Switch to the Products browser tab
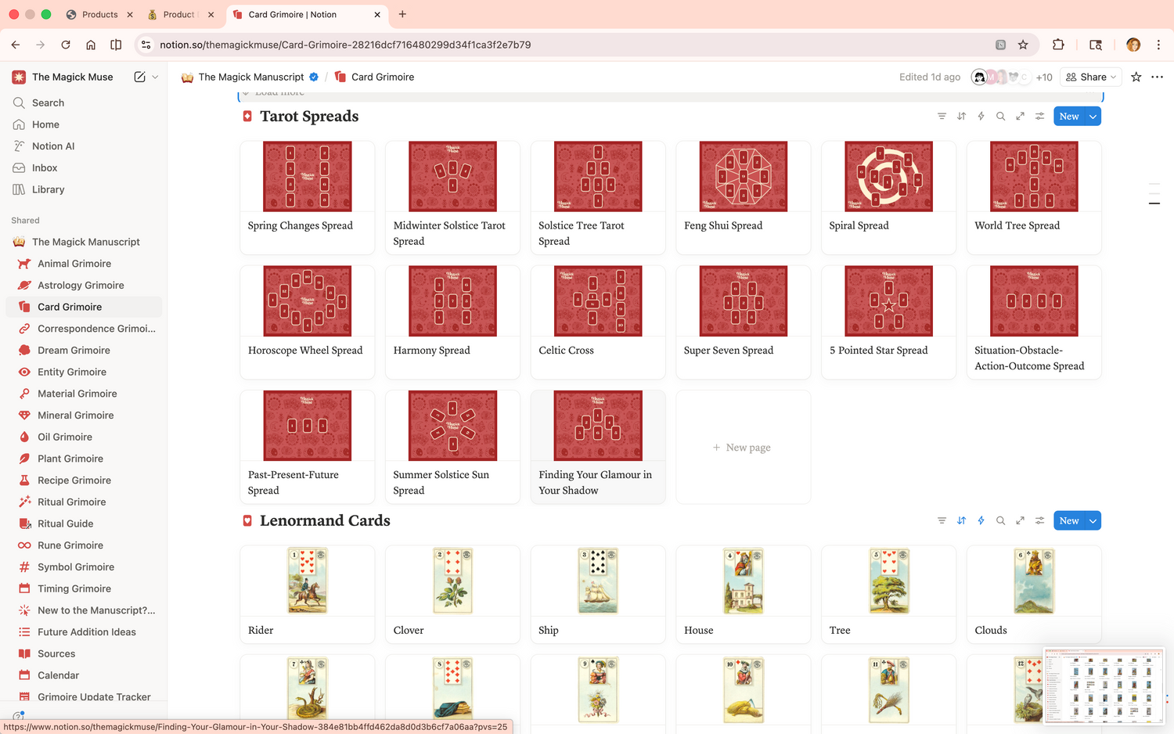 tap(99, 14)
